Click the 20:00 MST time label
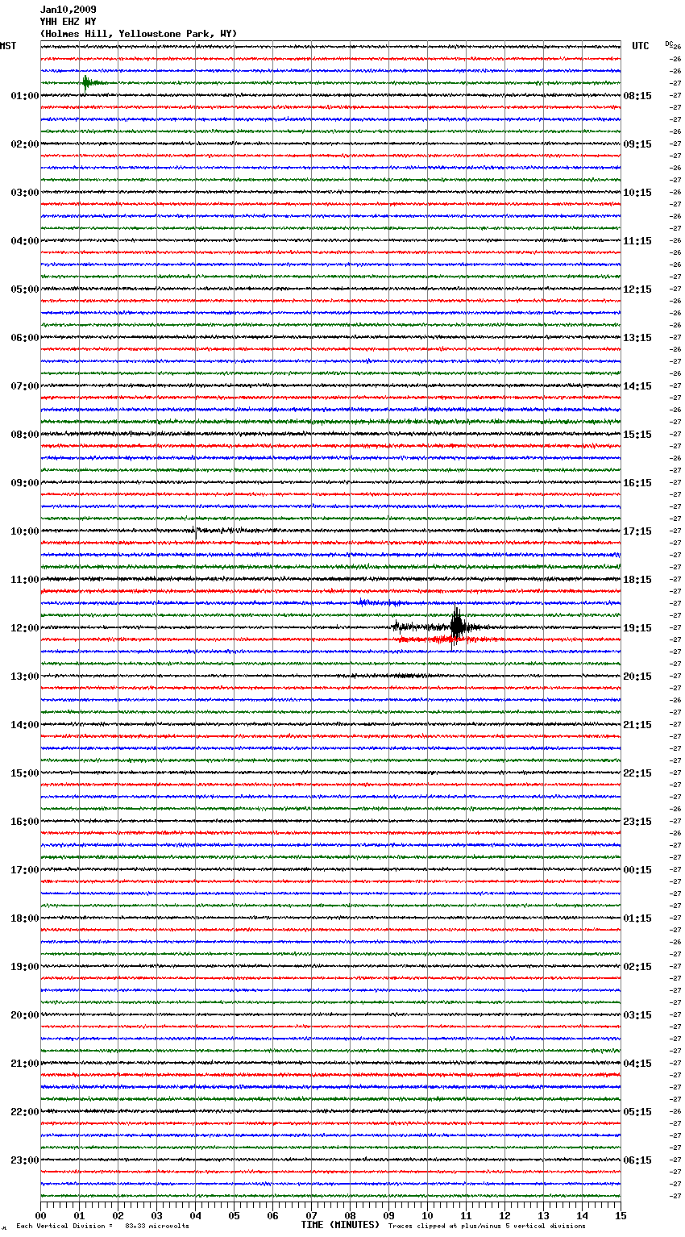The height and width of the screenshot is (1237, 685). click(x=25, y=1015)
